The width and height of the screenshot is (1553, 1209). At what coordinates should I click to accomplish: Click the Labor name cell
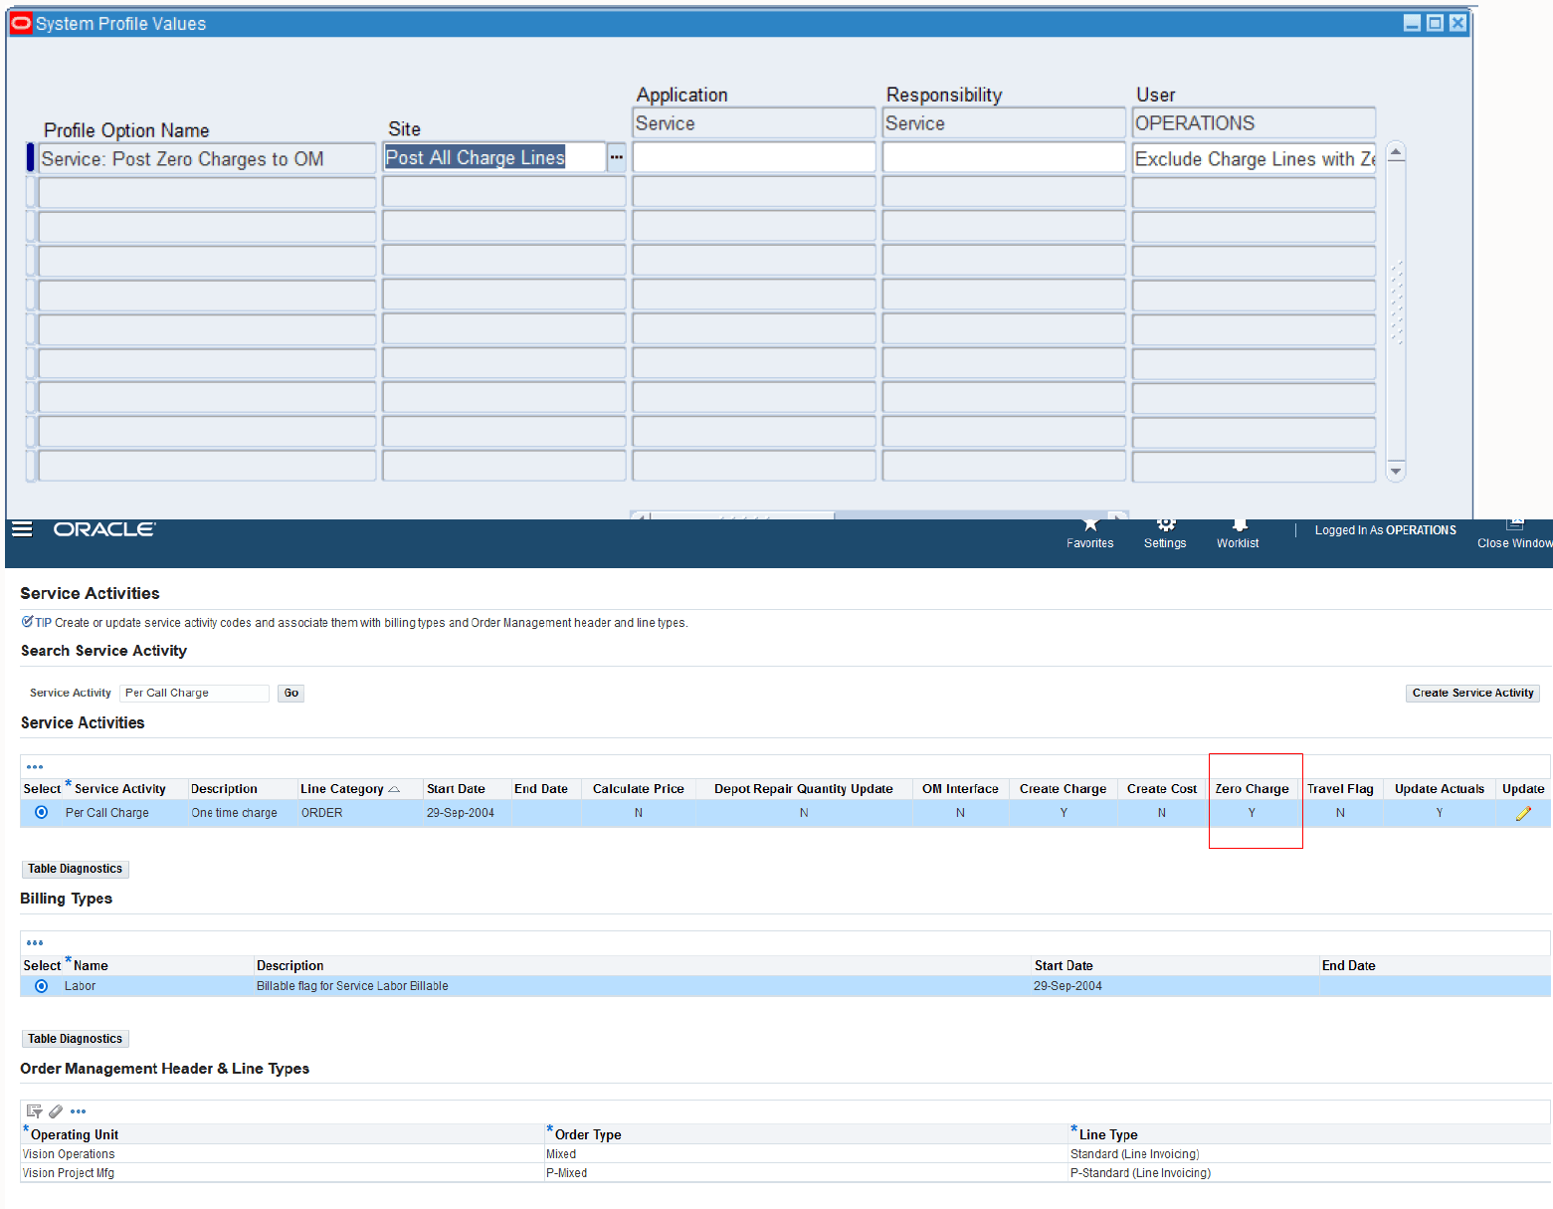80,986
